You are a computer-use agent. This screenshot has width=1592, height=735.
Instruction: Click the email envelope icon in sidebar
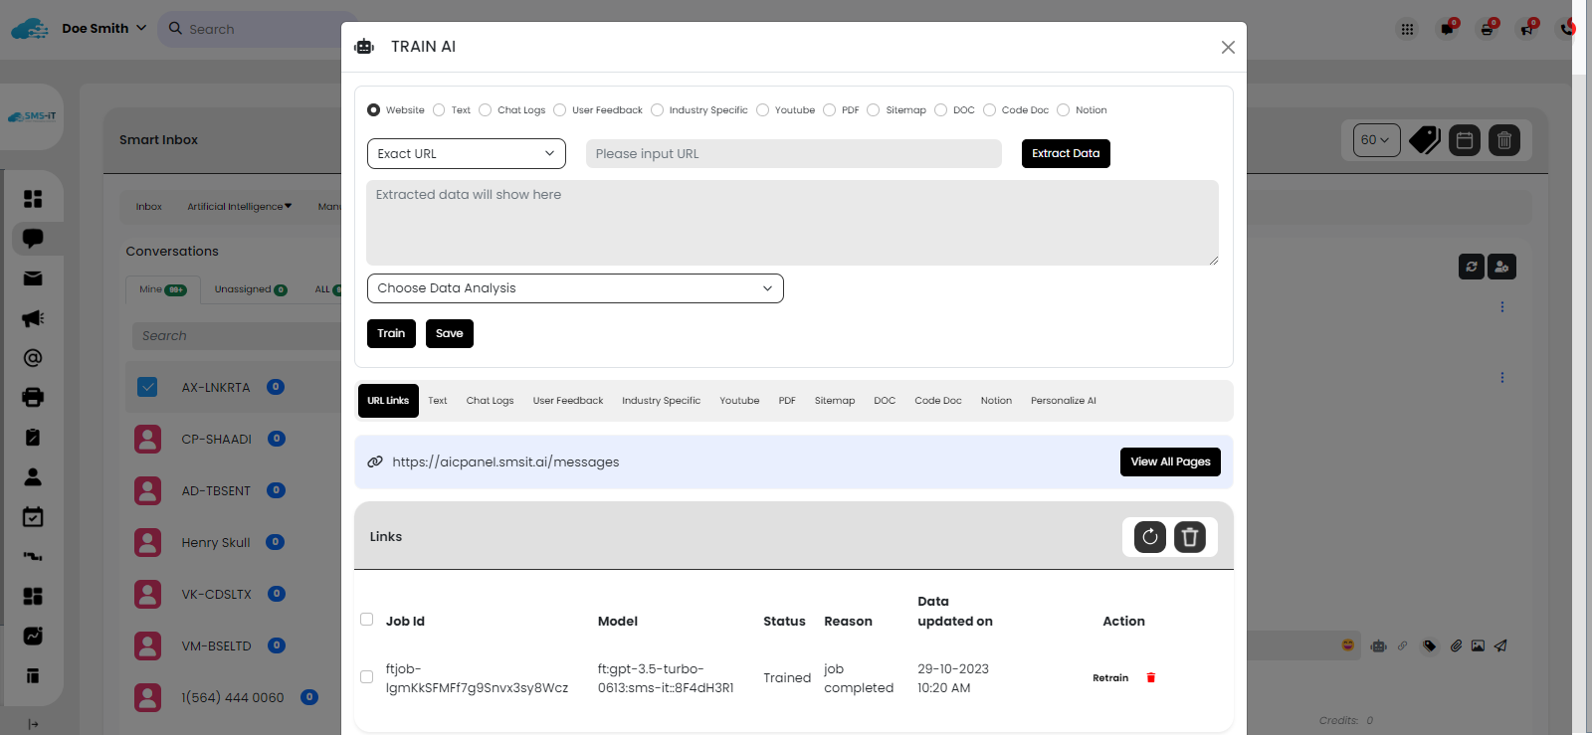point(33,278)
